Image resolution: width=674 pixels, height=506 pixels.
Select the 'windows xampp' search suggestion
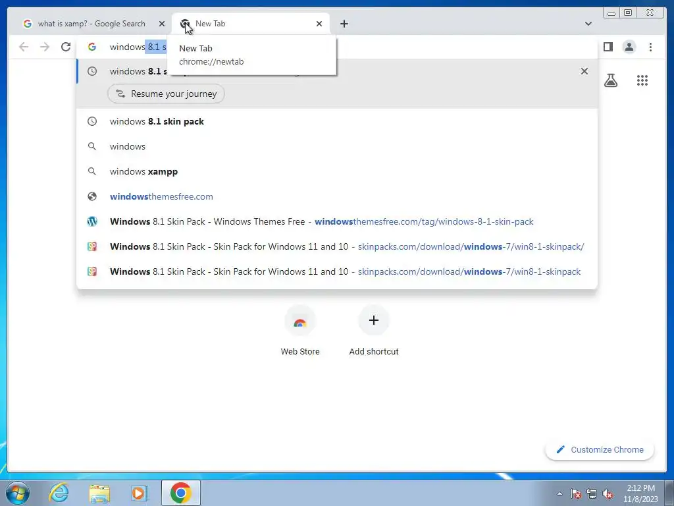[337, 171]
